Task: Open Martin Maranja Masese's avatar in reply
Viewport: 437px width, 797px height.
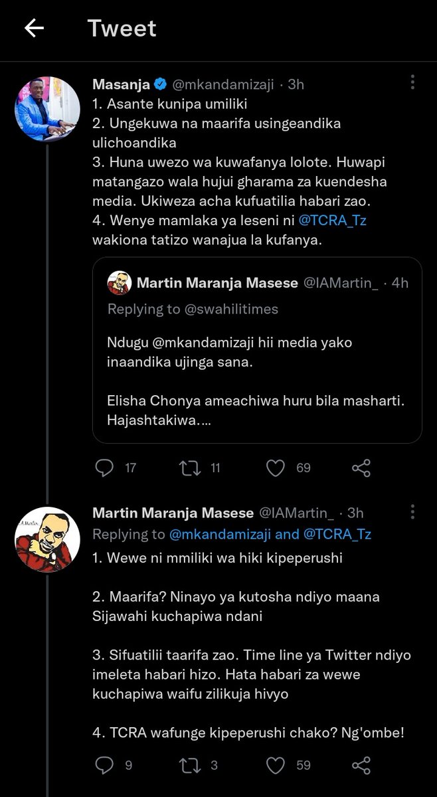Action: tap(47, 539)
